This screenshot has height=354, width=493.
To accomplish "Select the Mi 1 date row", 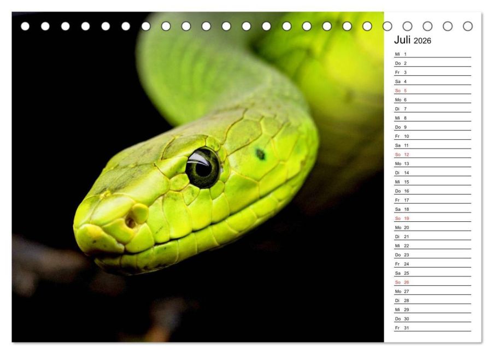I will click(x=432, y=54).
